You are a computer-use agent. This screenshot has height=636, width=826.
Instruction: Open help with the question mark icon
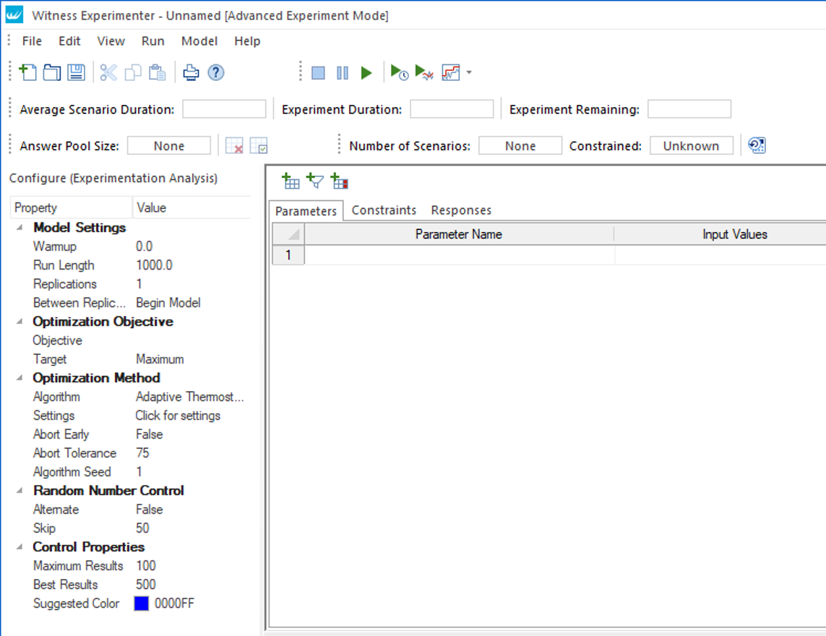(215, 72)
